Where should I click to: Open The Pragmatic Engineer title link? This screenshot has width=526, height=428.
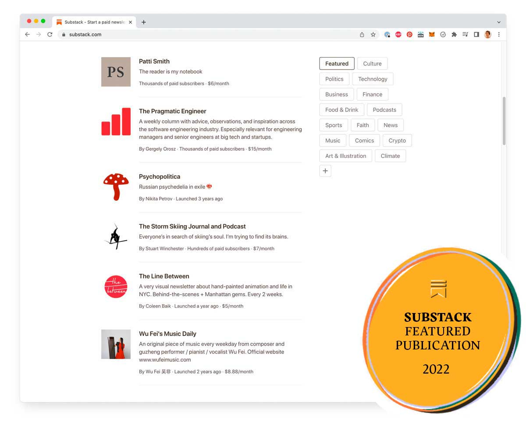click(173, 111)
